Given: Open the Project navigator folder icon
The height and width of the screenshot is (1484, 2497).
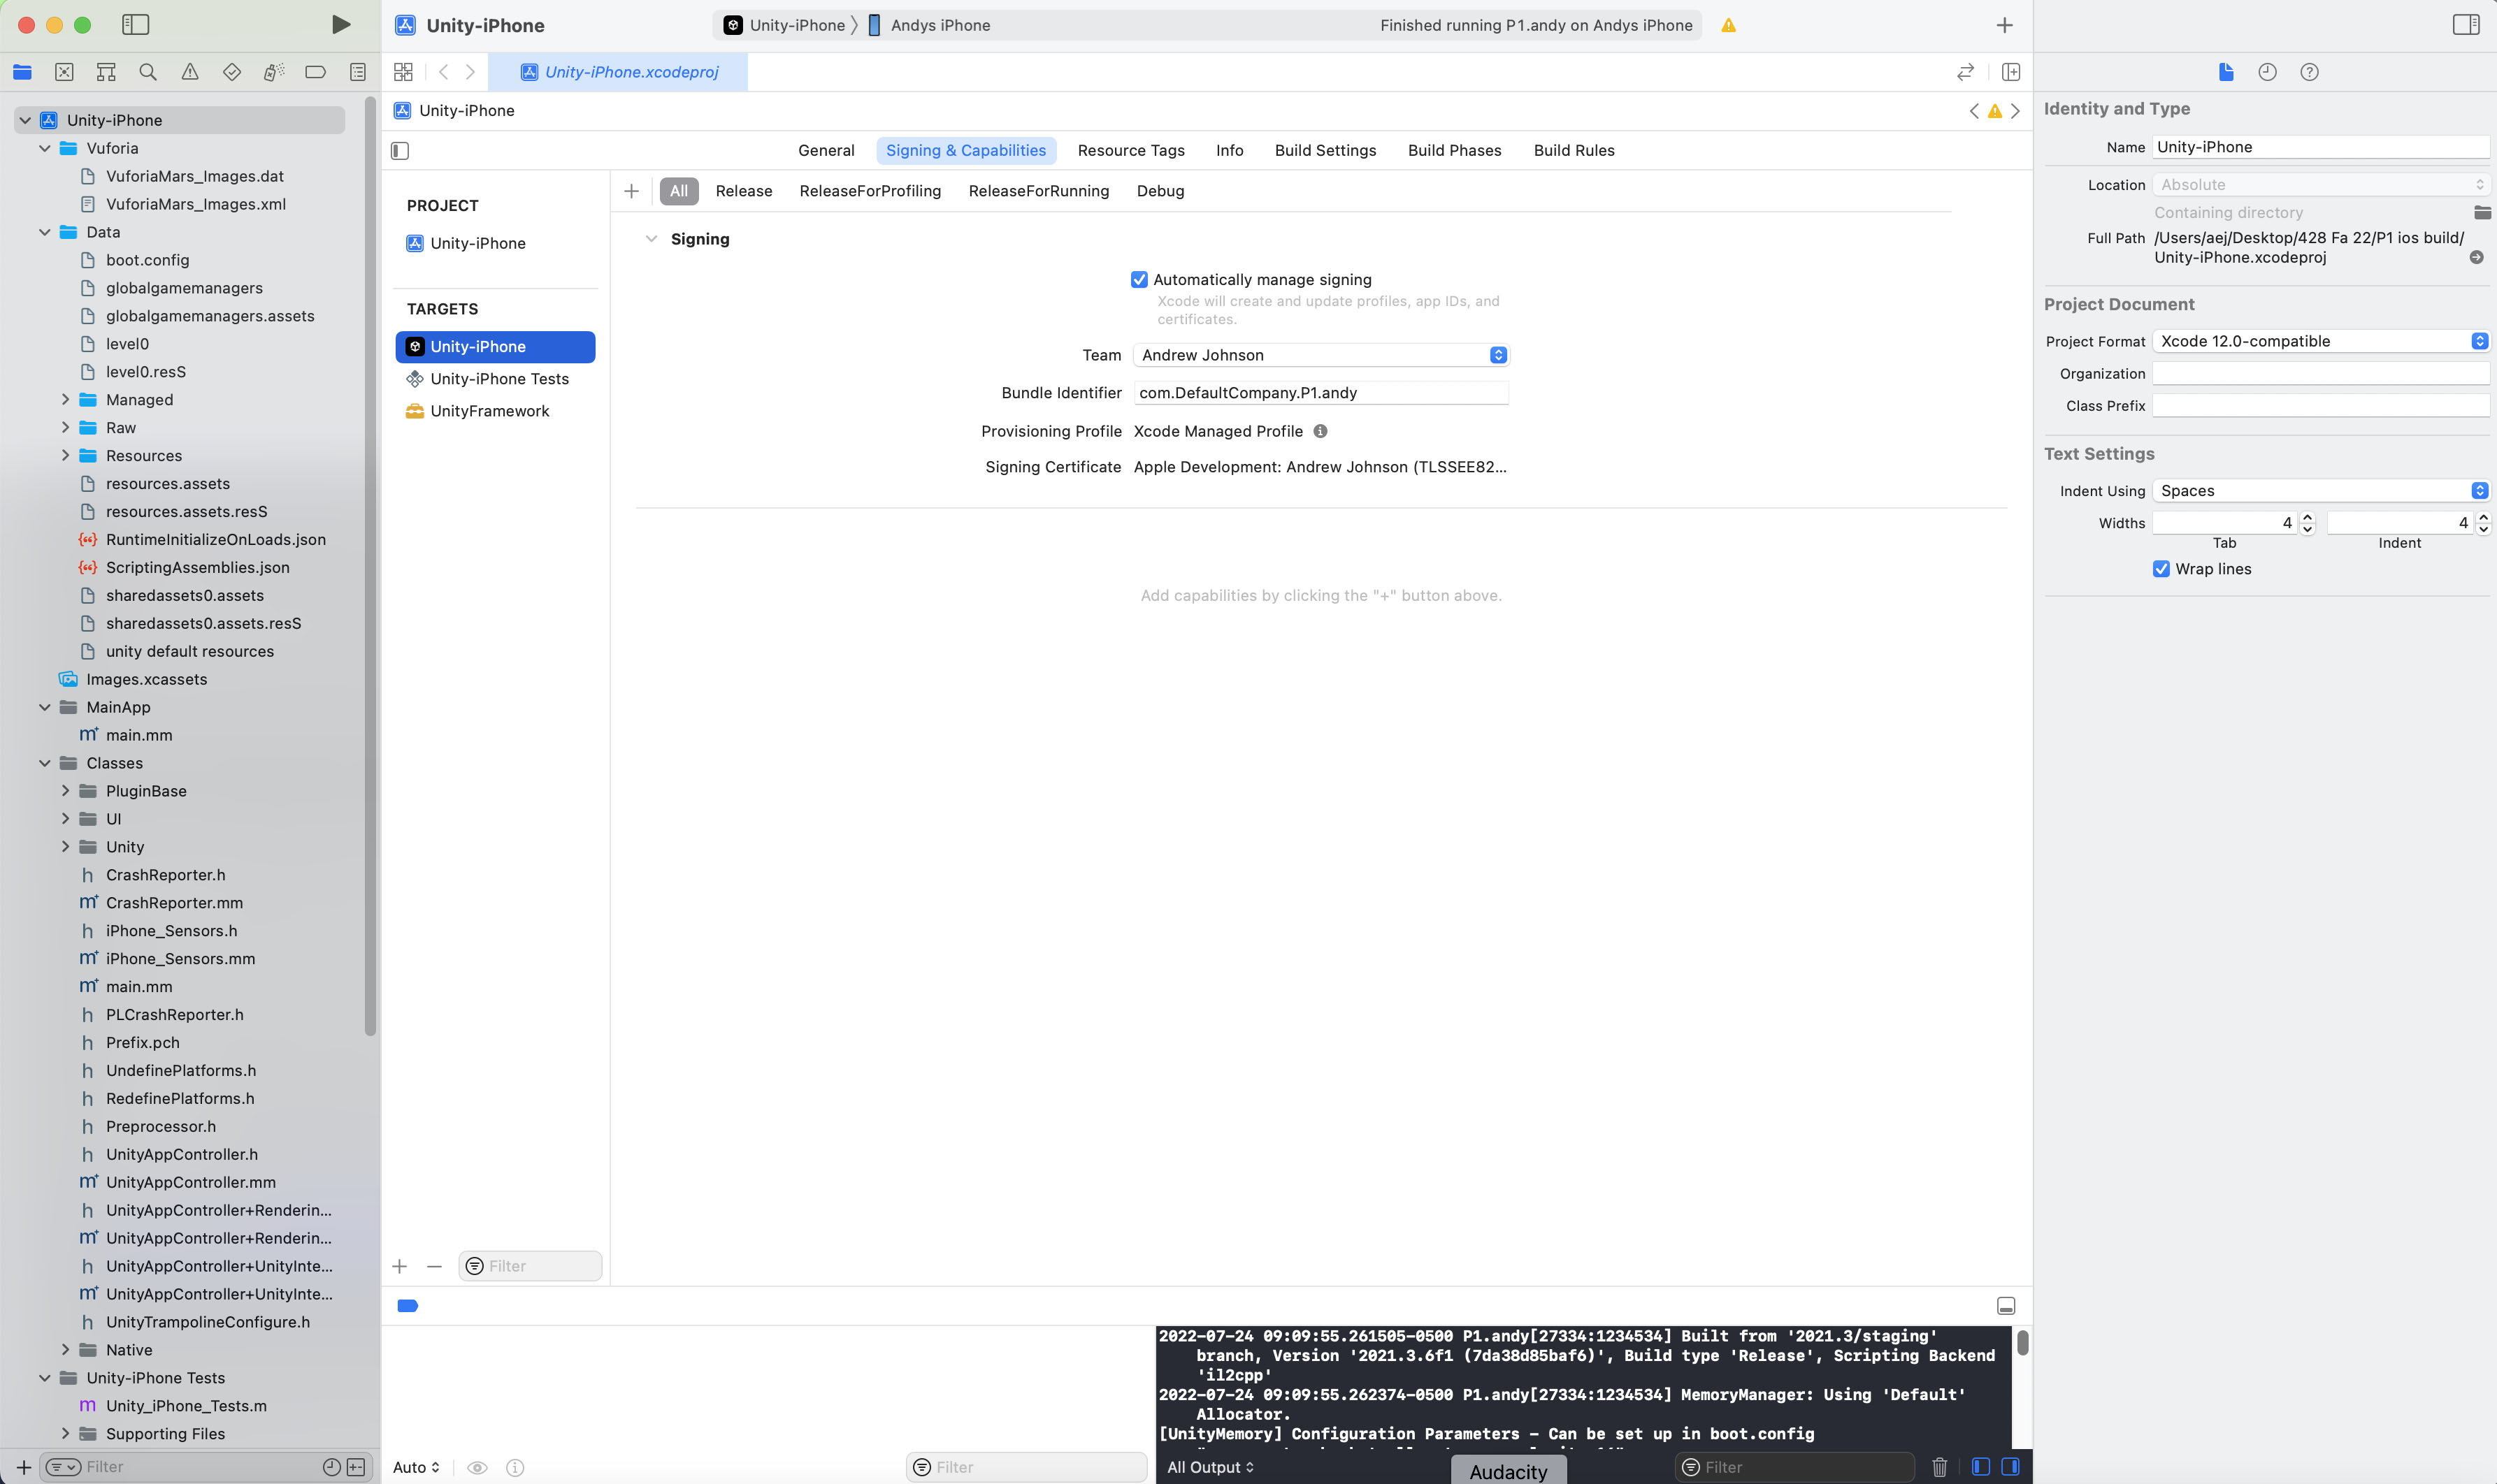Looking at the screenshot, I should pos(22,72).
